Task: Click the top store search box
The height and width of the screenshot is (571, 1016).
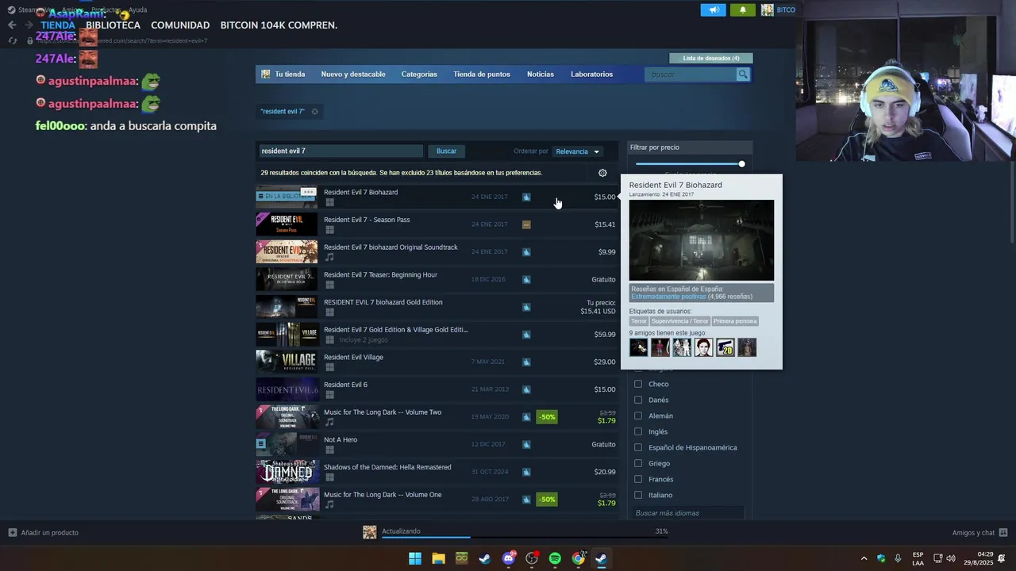Action: coord(691,75)
